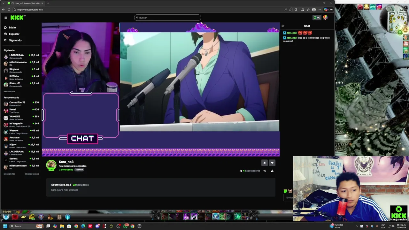Viewport: 409px width, 230px height.
Task: Open Copilot Chat in Edge toolbar
Action: [x=328, y=10]
